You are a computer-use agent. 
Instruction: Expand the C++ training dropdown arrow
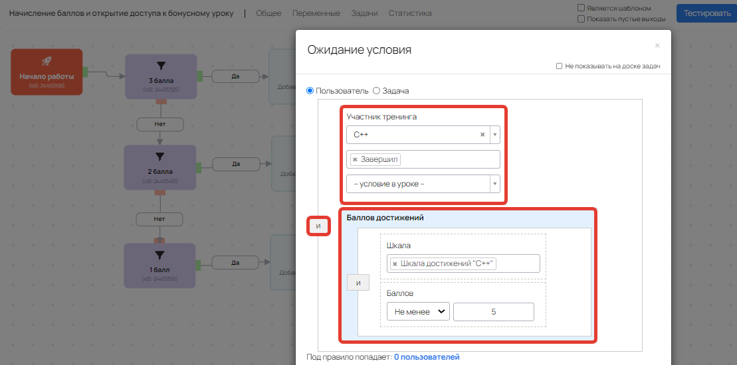coord(494,135)
